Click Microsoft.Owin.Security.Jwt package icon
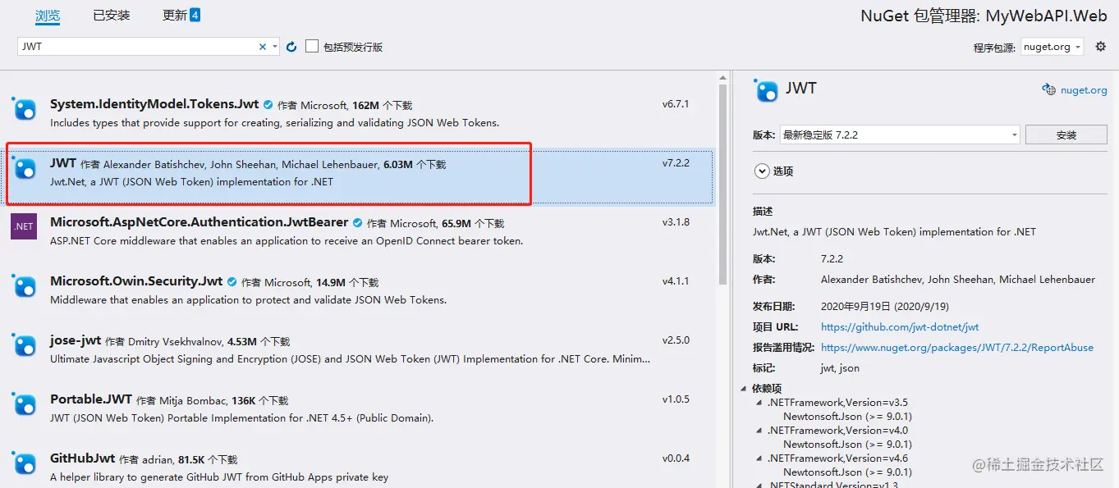Viewport: 1119px width, 488px height. 24,285
